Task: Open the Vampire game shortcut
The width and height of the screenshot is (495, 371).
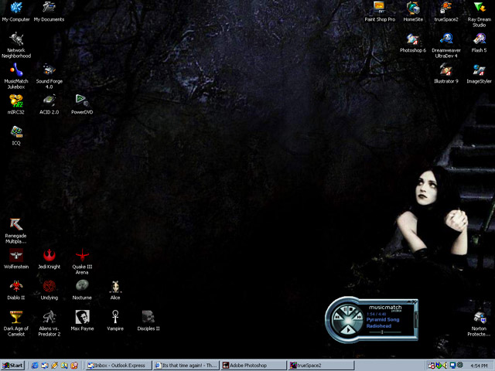Action: tap(115, 321)
